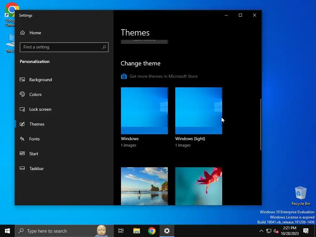Click the Settings window scrollbar
Screen dimensions: 316x237
pyautogui.click(x=260, y=124)
